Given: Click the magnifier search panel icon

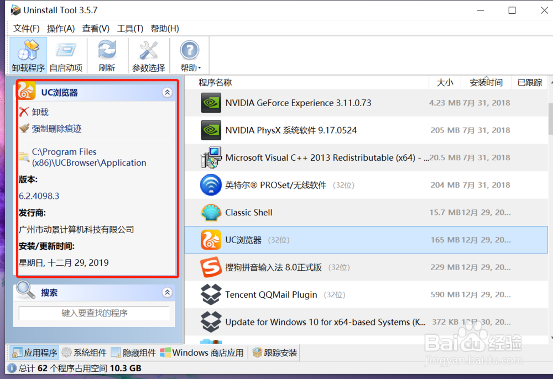Looking at the screenshot, I should pyautogui.click(x=26, y=290).
